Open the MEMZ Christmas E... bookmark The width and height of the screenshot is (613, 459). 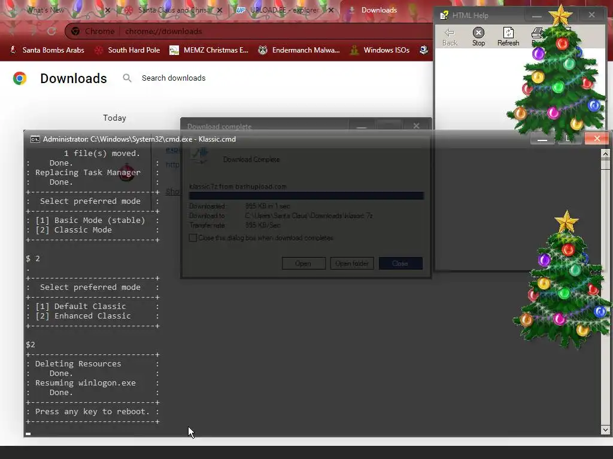[209, 50]
